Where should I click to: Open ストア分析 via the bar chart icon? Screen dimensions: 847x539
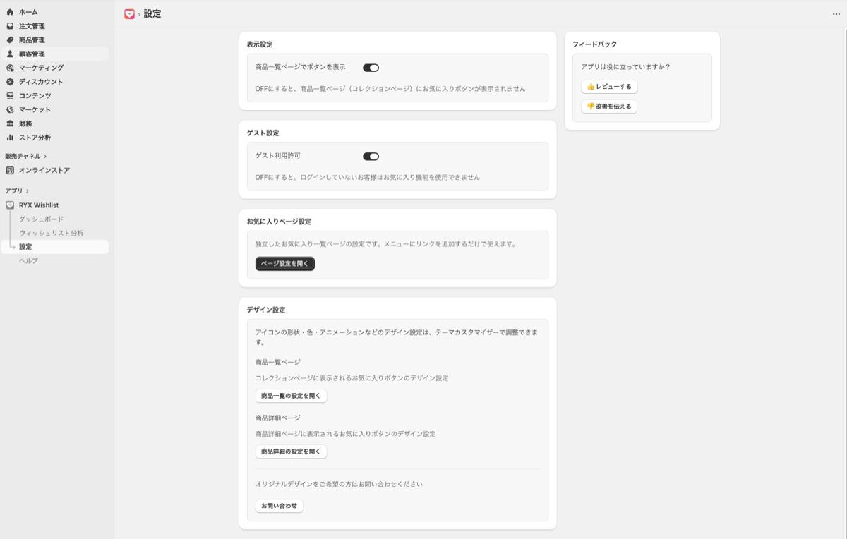[11, 138]
